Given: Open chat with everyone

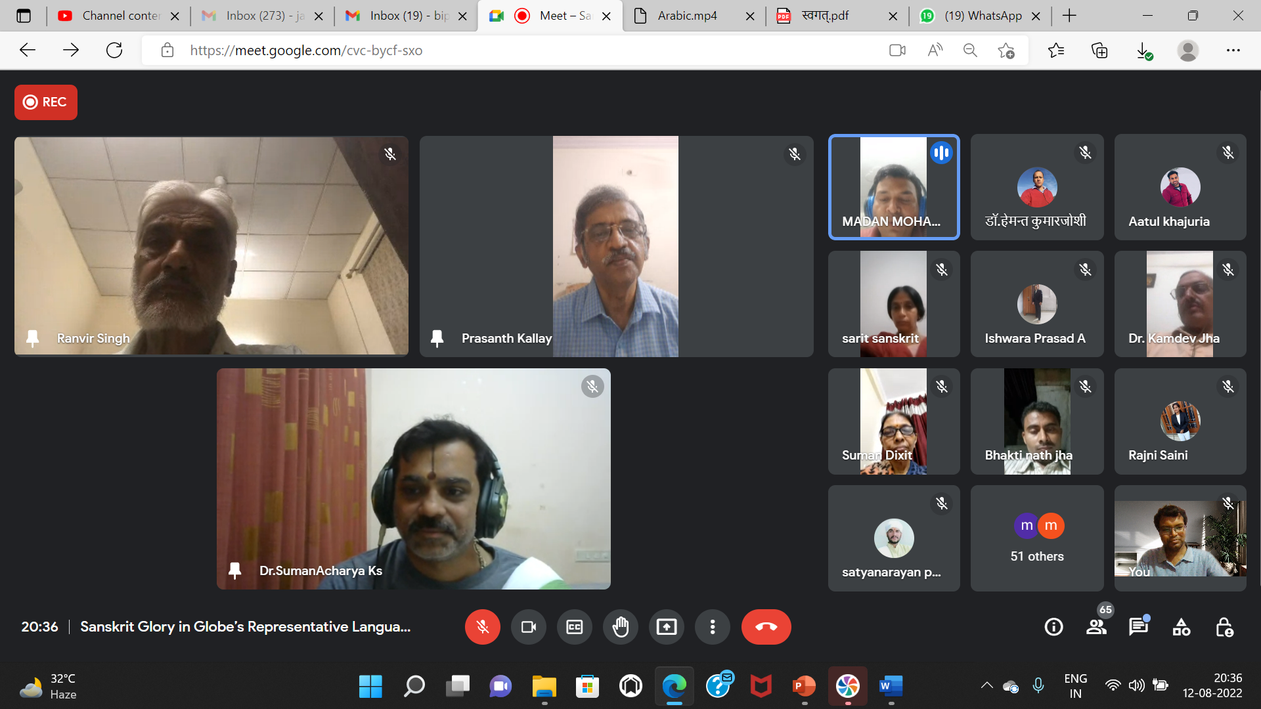Looking at the screenshot, I should [1138, 627].
